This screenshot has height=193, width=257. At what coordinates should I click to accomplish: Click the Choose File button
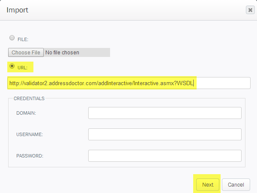coord(26,52)
